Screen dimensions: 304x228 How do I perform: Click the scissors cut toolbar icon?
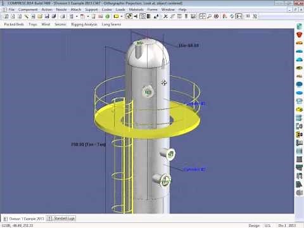[x=165, y=16]
